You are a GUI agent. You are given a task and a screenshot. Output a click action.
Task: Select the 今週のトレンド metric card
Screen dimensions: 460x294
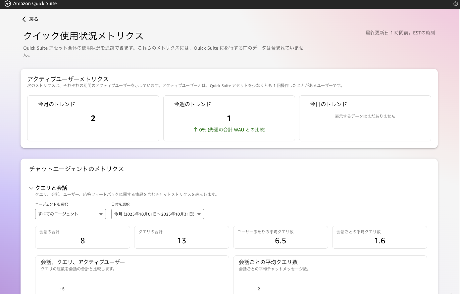(x=229, y=118)
